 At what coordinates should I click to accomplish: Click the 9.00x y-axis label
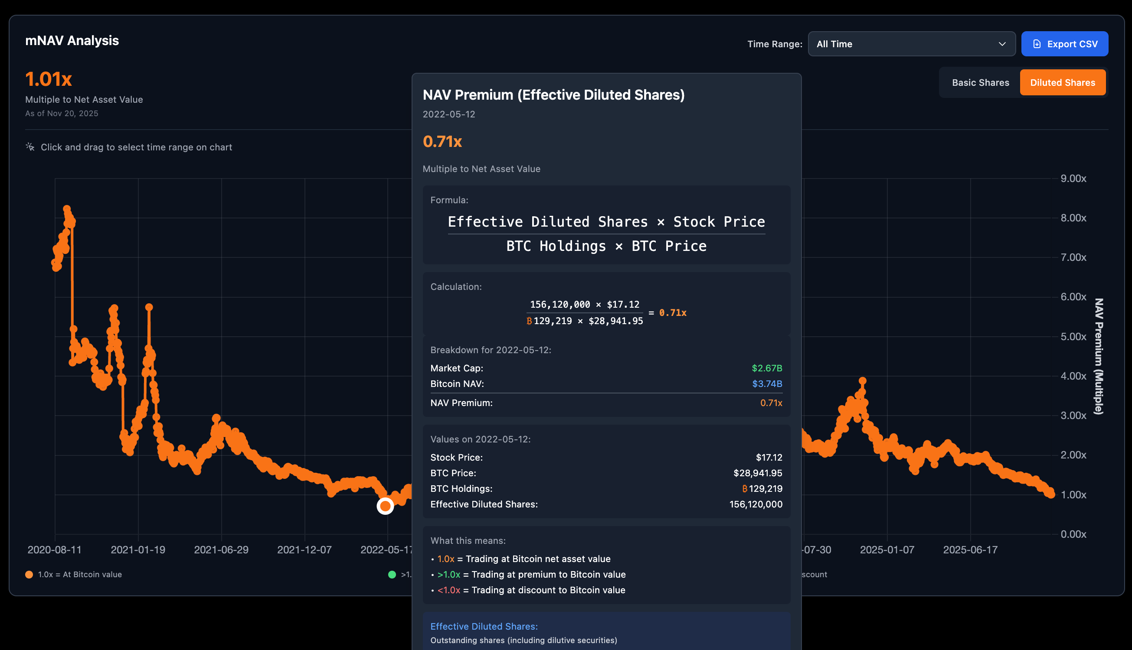tap(1073, 179)
